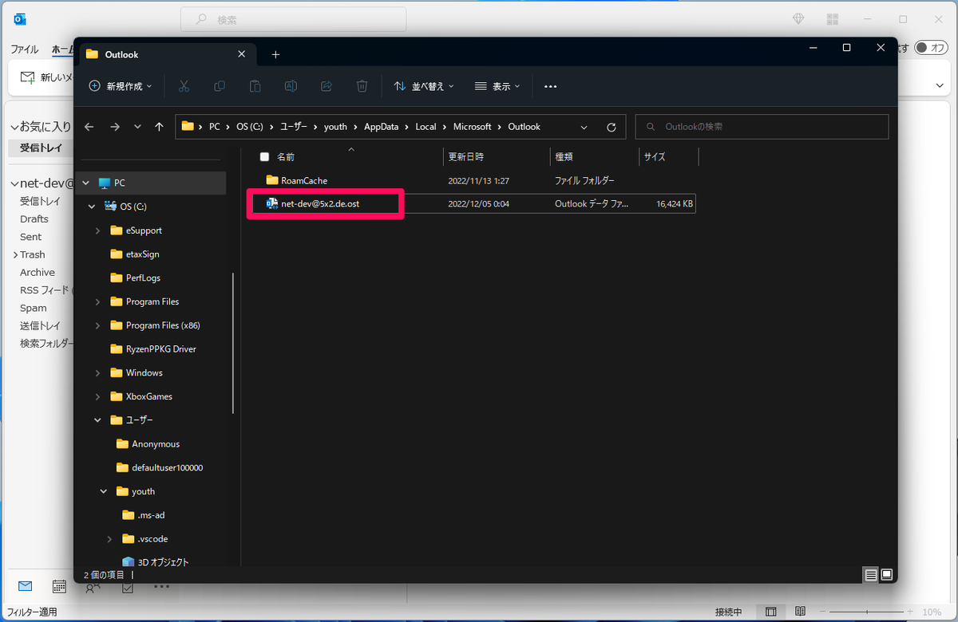The image size is (958, 622).
Task: Refresh the Outlook folder view
Action: point(612,127)
